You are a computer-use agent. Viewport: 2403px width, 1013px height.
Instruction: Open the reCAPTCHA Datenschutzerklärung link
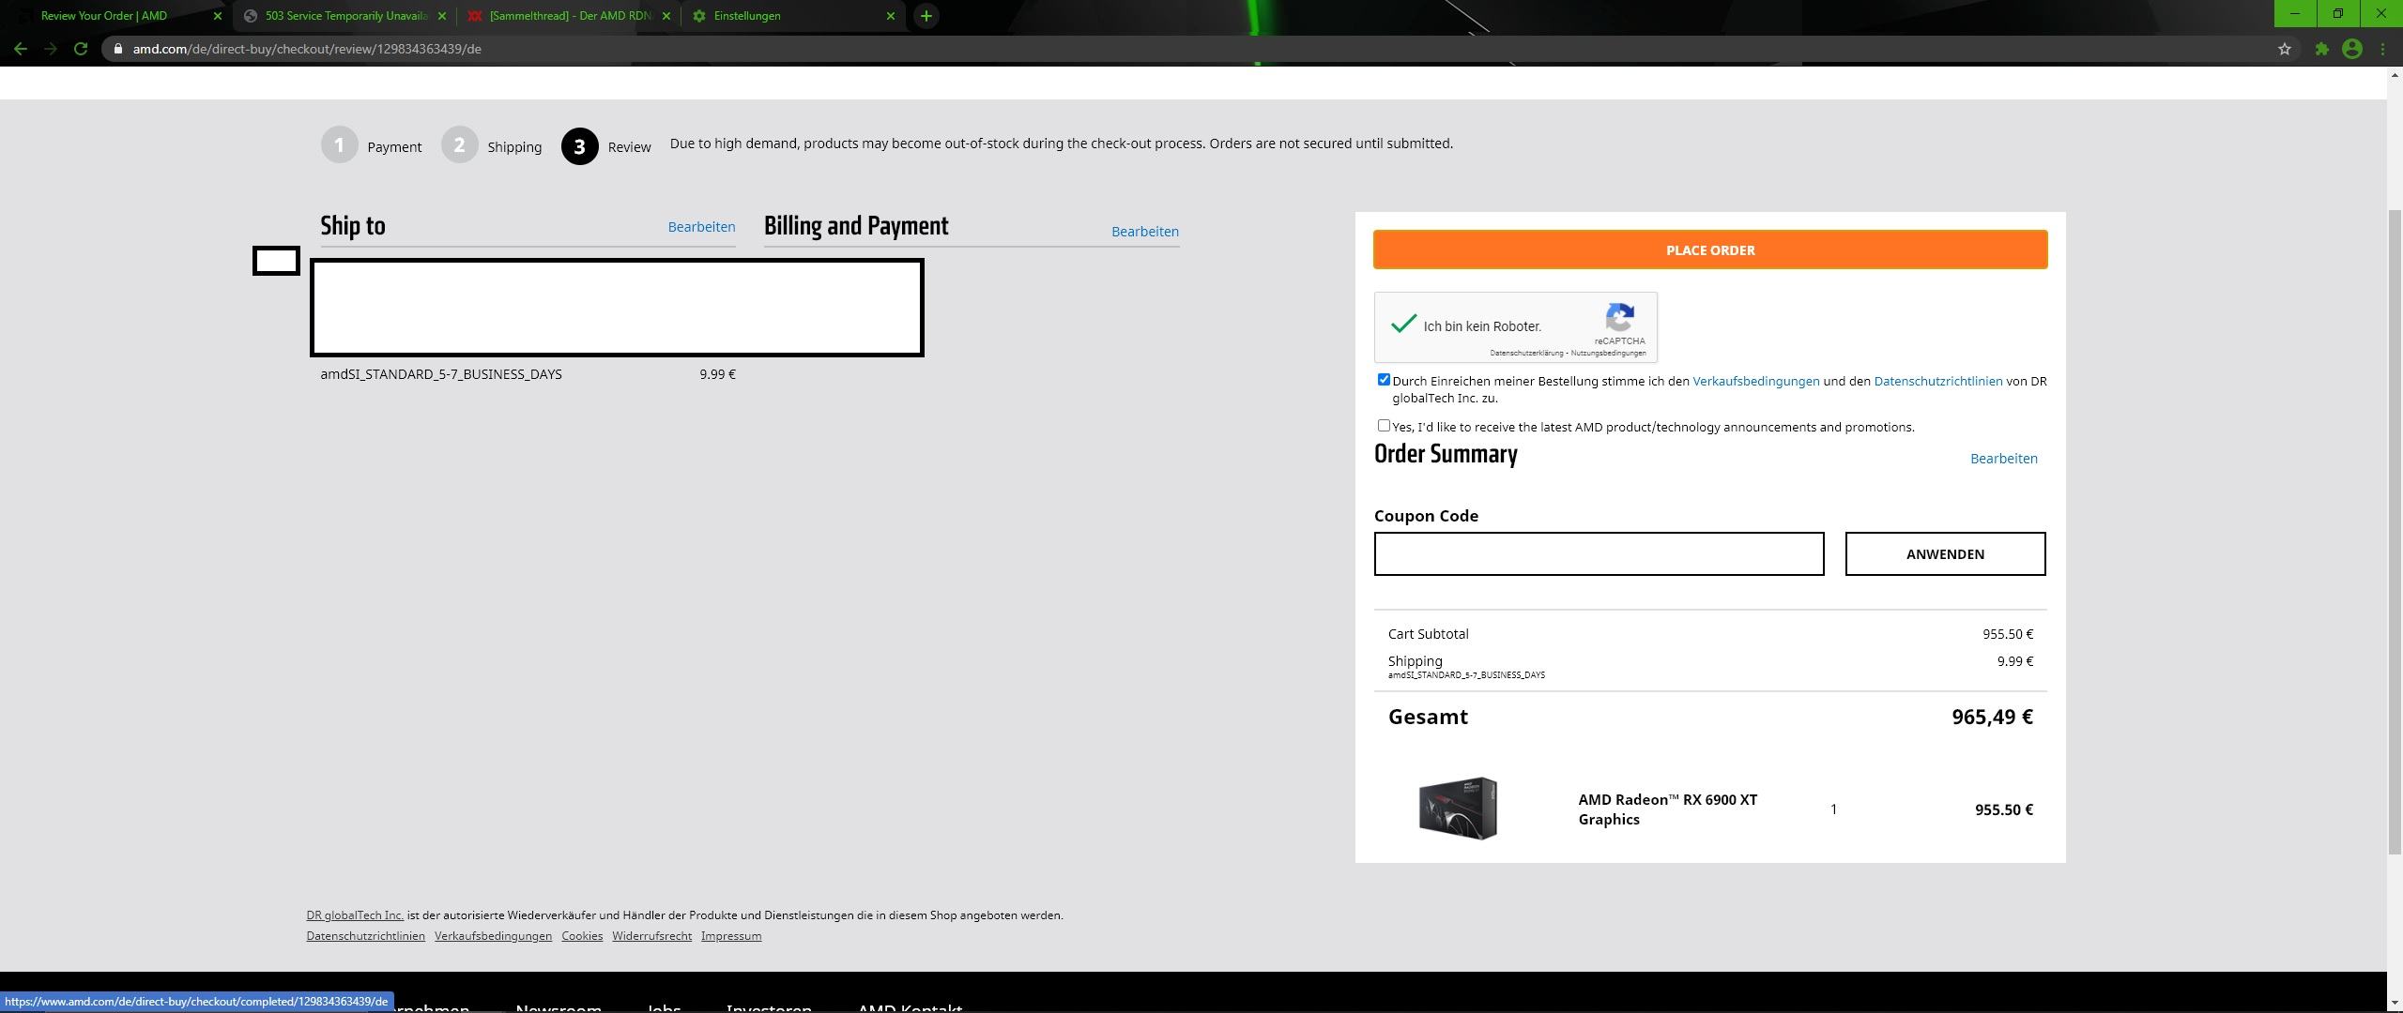tap(1526, 354)
